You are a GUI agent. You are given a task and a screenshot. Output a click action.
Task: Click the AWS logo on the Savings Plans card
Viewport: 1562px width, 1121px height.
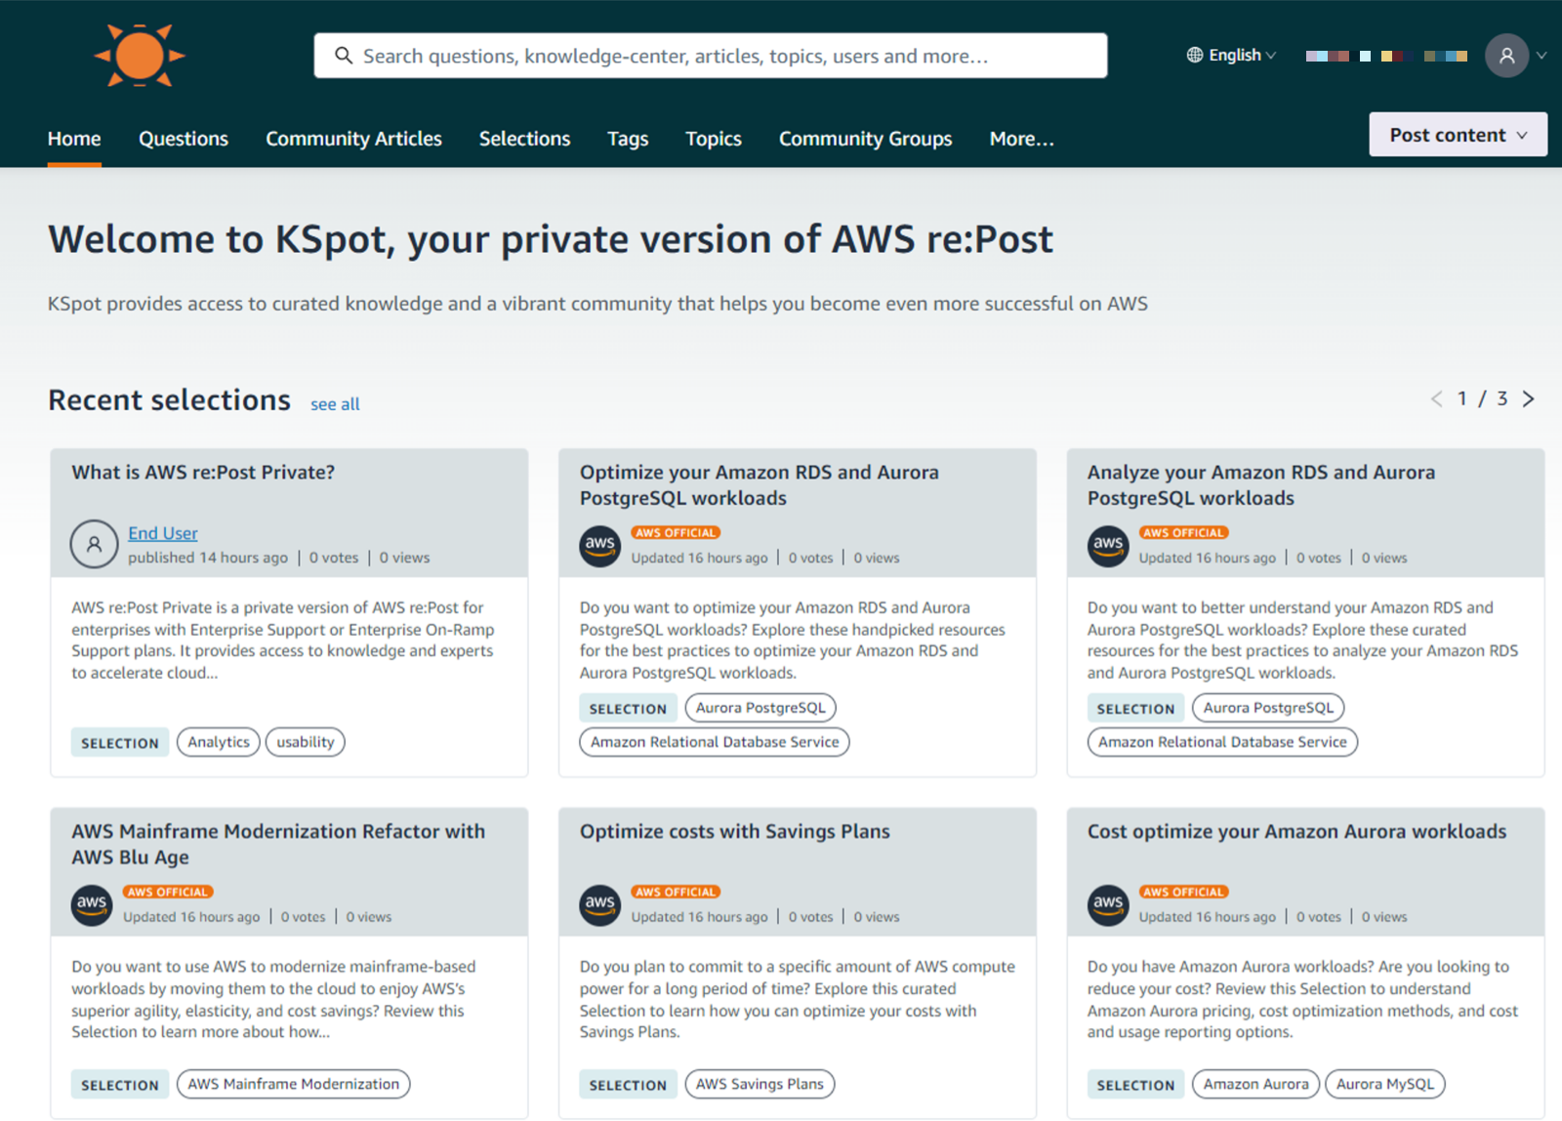pyautogui.click(x=599, y=905)
